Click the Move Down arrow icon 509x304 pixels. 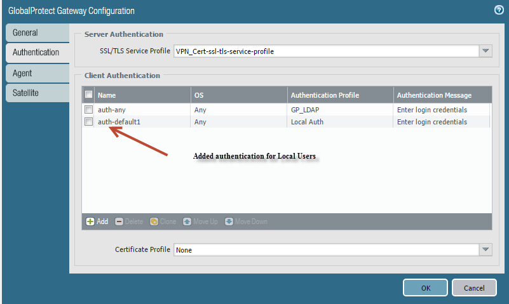[229, 221]
